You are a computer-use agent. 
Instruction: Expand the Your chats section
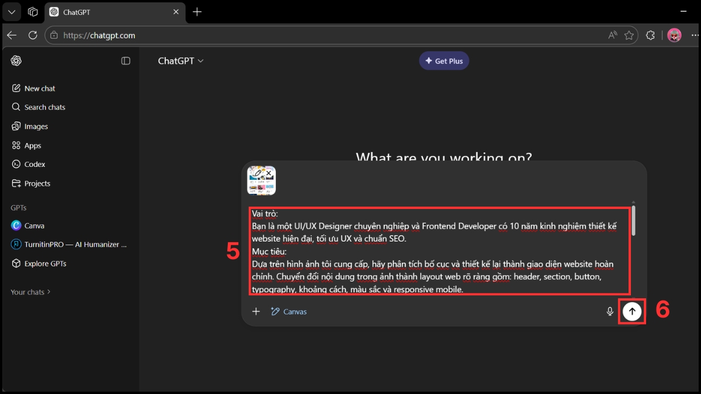[30, 292]
